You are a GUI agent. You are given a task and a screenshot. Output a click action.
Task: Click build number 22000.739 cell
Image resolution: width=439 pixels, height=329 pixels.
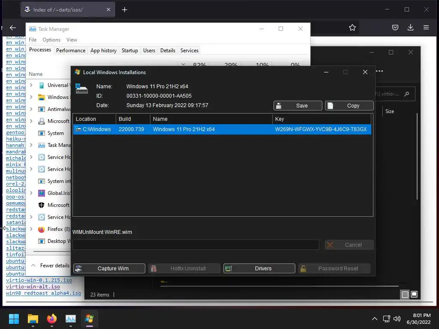[131, 129]
